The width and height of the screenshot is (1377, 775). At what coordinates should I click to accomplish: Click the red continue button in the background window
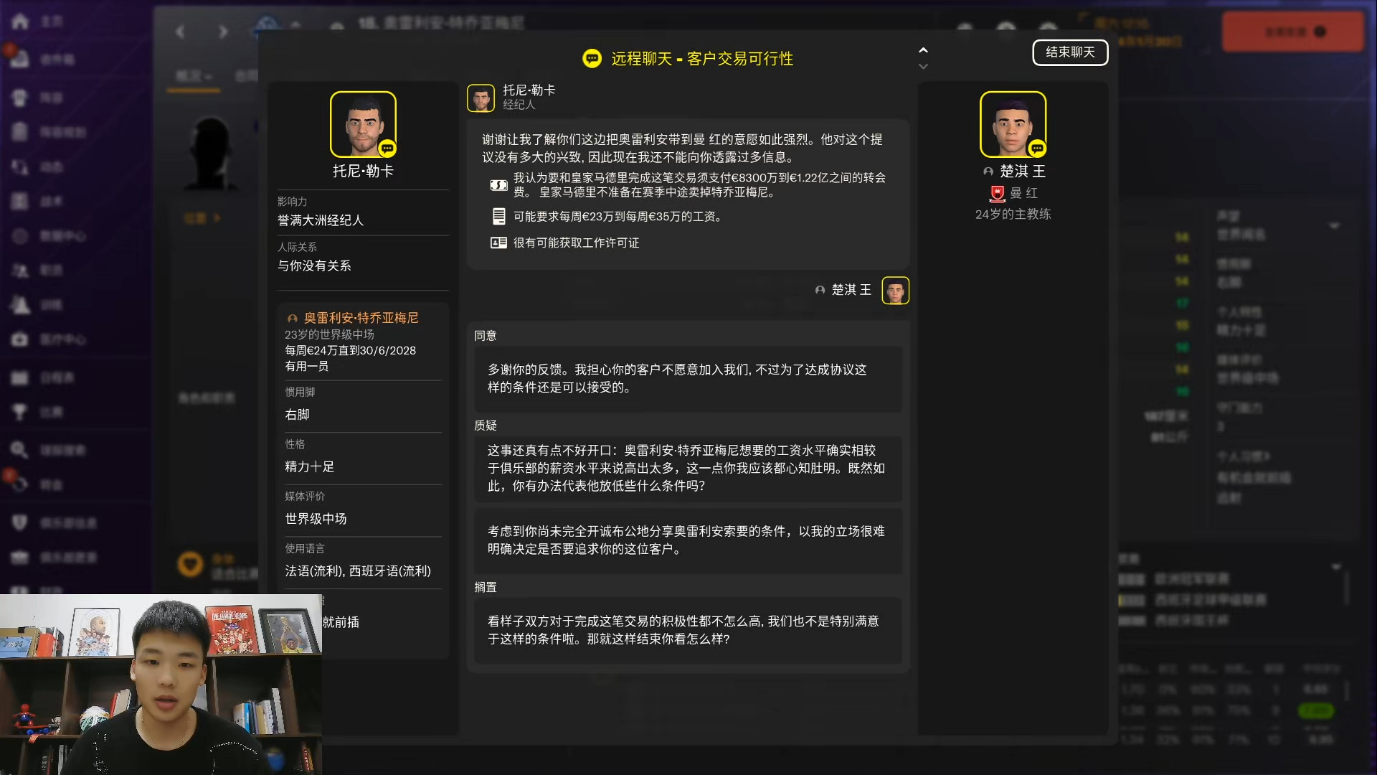[1292, 32]
